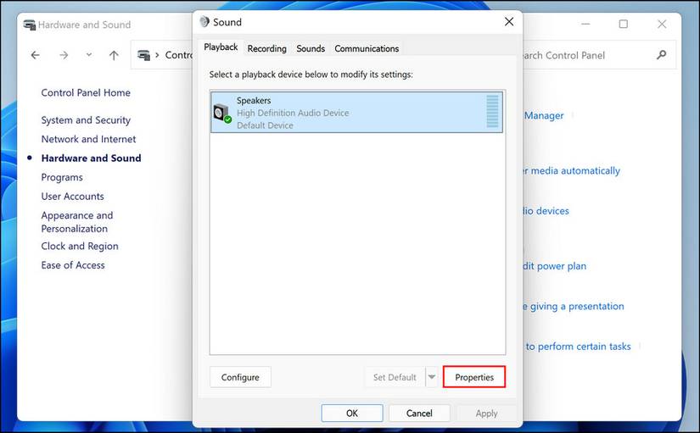The image size is (700, 433).
Task: Click the search magnifier in Control Panel
Action: (662, 55)
